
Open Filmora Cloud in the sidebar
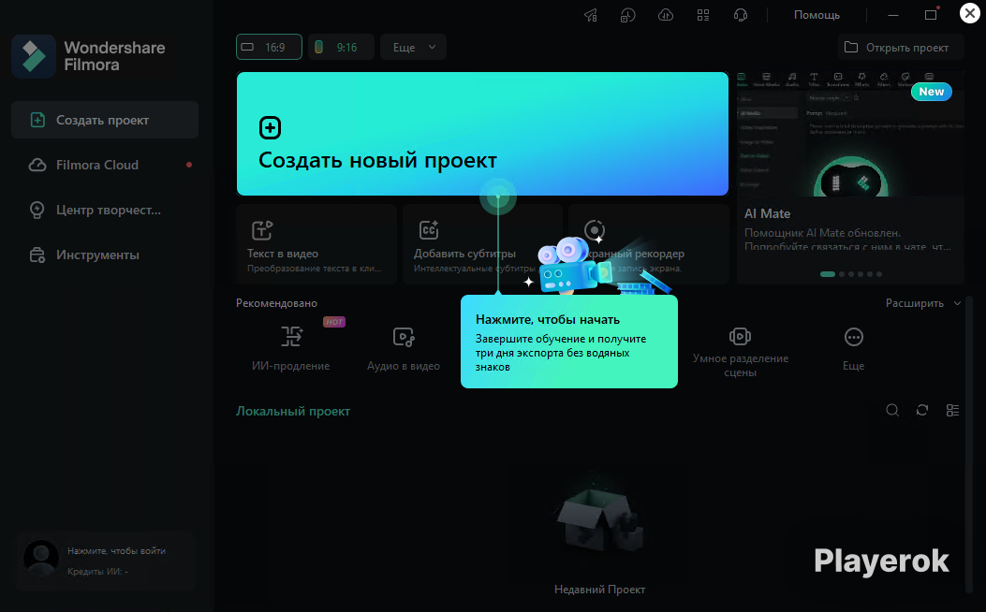[105, 166]
